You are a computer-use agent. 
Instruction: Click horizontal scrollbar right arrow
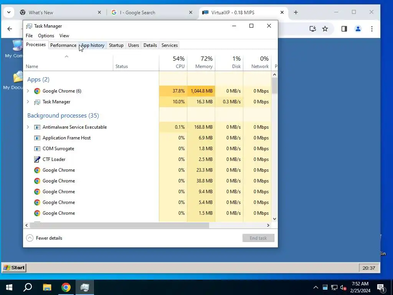pyautogui.click(x=268, y=225)
